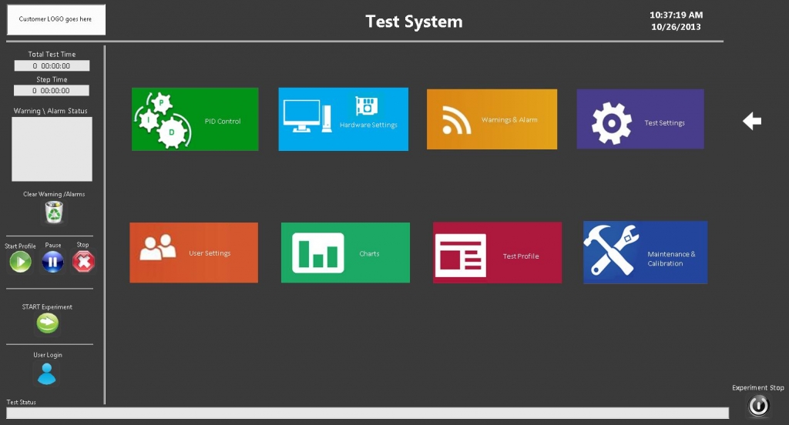
Task: Open the User Login icon
Action: [47, 373]
